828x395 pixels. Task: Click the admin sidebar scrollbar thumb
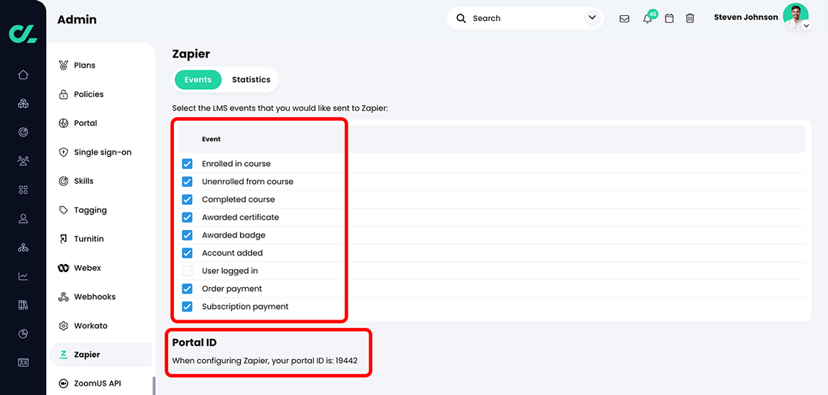coord(154,386)
